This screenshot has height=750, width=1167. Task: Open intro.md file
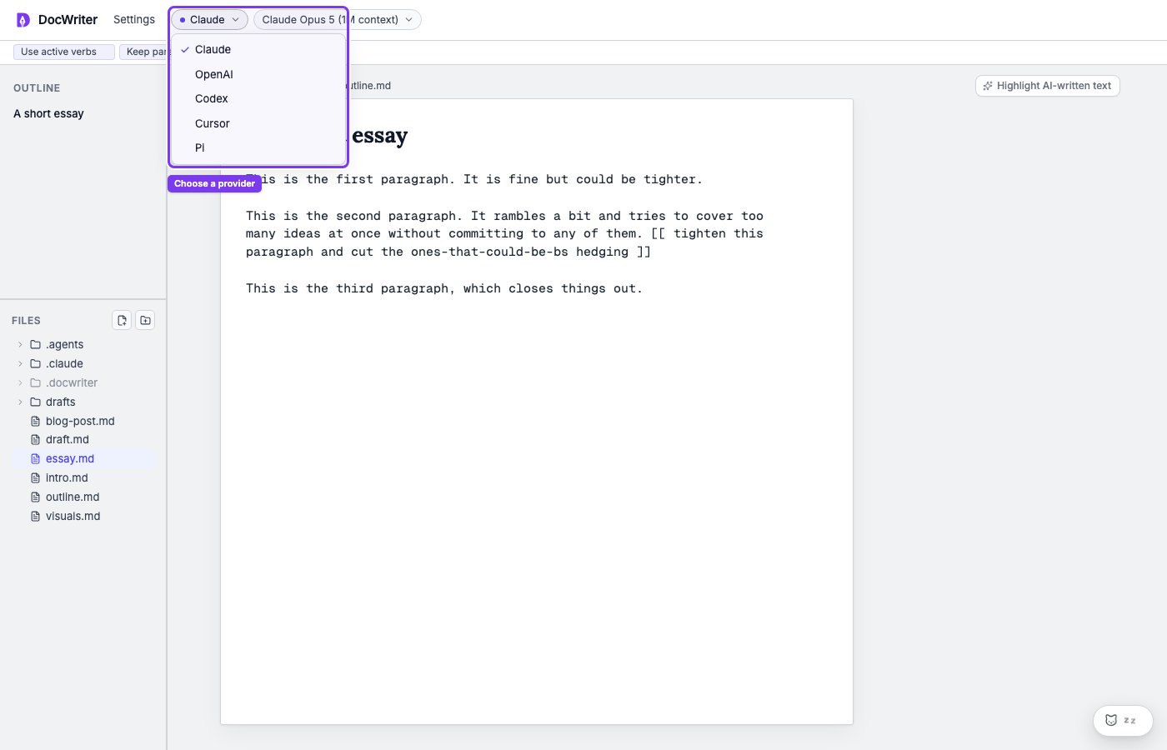pos(83,477)
